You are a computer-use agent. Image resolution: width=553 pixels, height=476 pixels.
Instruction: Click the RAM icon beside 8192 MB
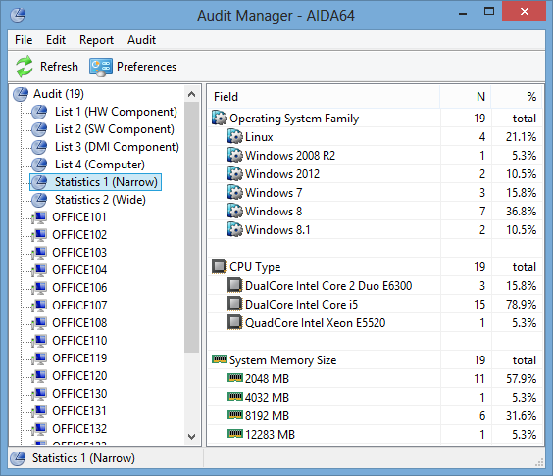235,415
